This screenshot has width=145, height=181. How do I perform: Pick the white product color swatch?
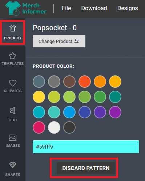pyautogui.click(x=54, y=127)
